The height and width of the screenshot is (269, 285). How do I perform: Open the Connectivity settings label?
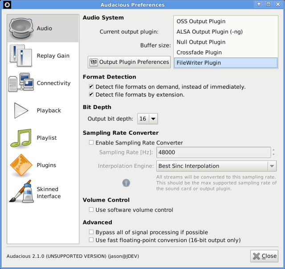53,83
